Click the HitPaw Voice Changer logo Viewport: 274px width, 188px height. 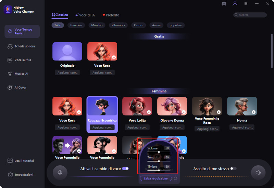point(8,10)
